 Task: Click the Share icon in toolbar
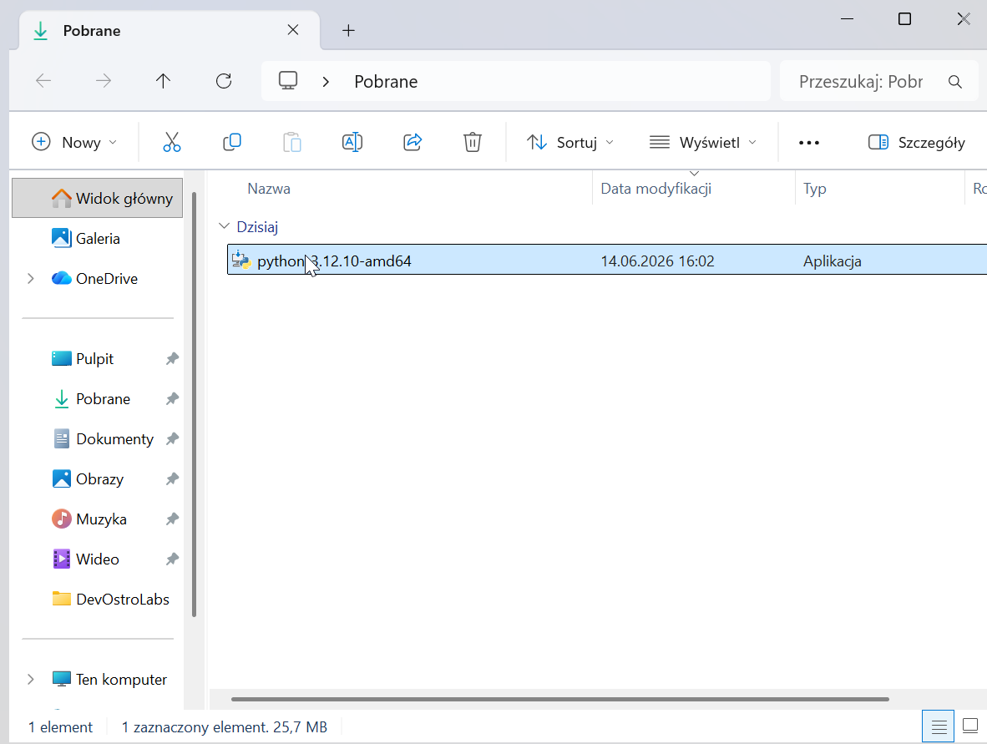(413, 142)
